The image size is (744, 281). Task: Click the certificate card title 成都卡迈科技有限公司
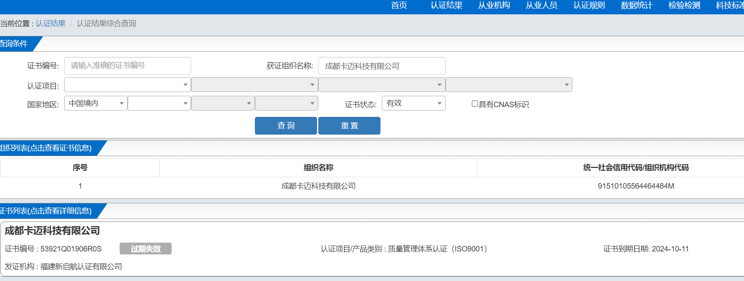click(52, 231)
